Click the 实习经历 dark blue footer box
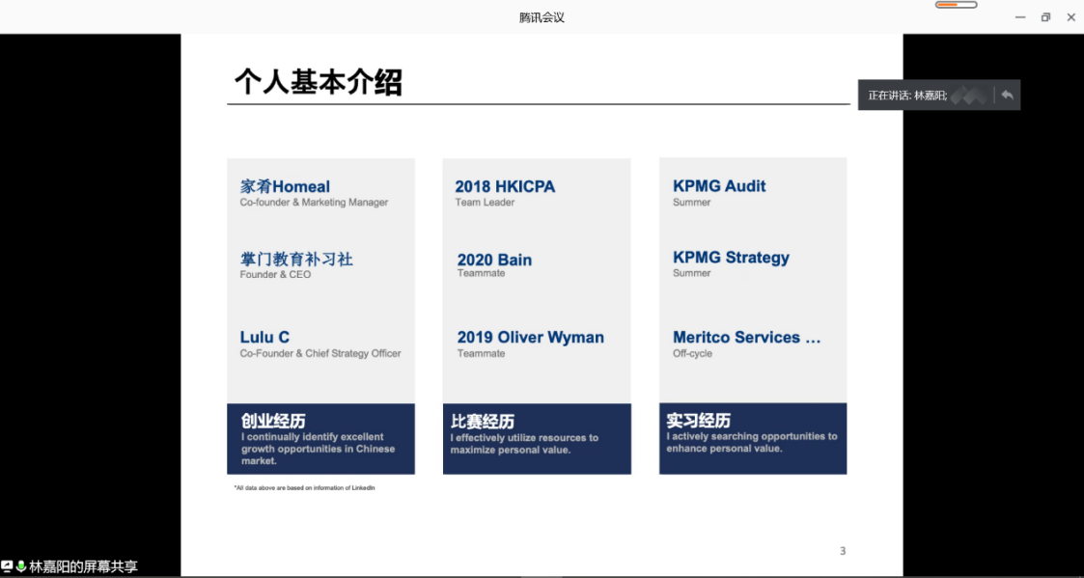The height and width of the screenshot is (578, 1084). [x=752, y=439]
